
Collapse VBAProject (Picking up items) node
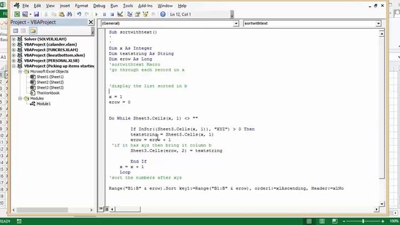[14, 66]
